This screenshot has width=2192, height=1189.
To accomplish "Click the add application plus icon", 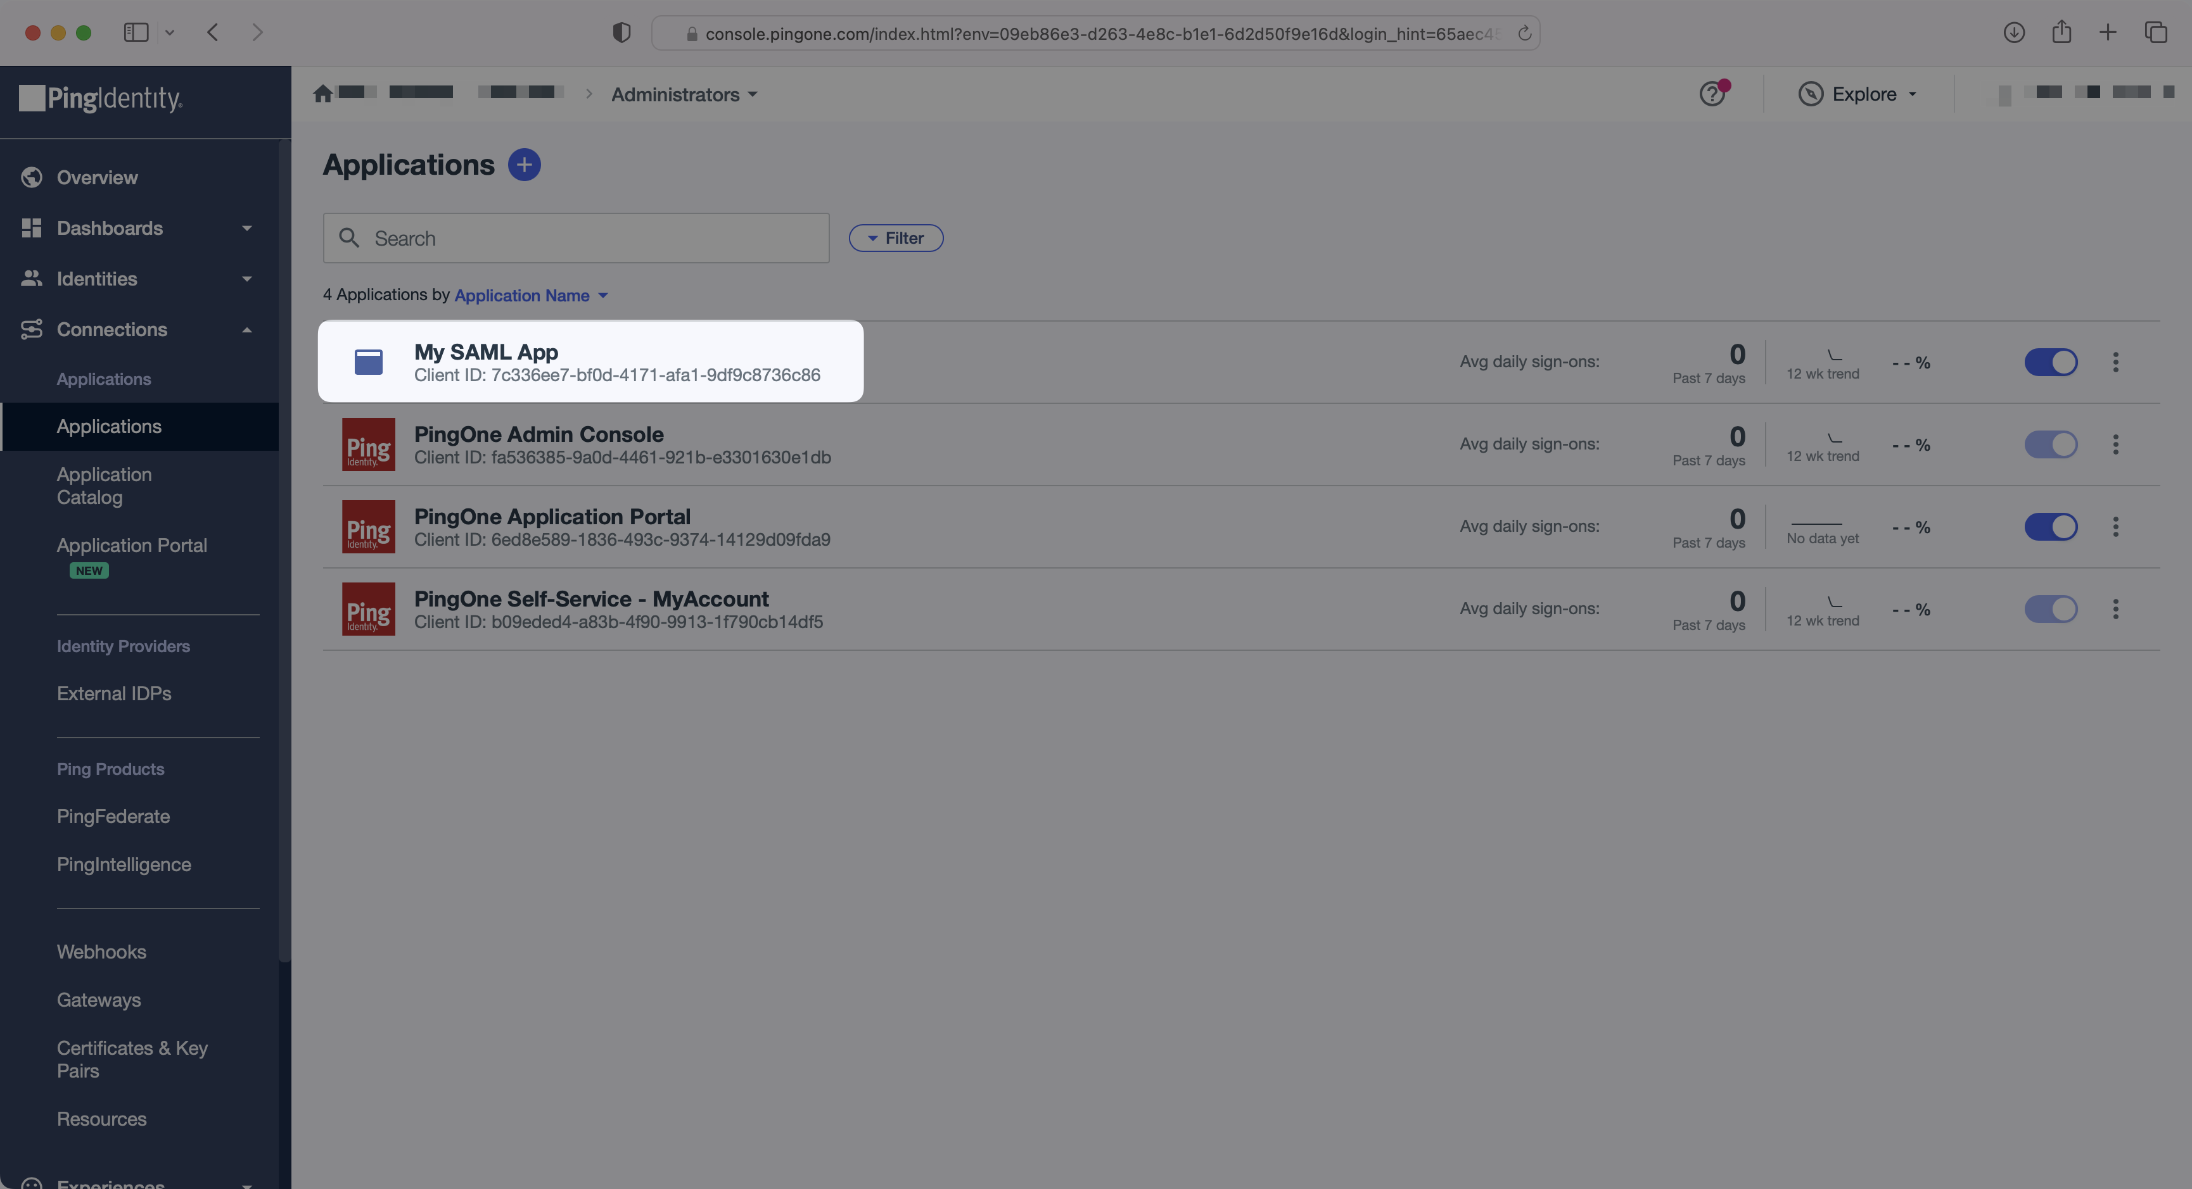I will (x=524, y=164).
